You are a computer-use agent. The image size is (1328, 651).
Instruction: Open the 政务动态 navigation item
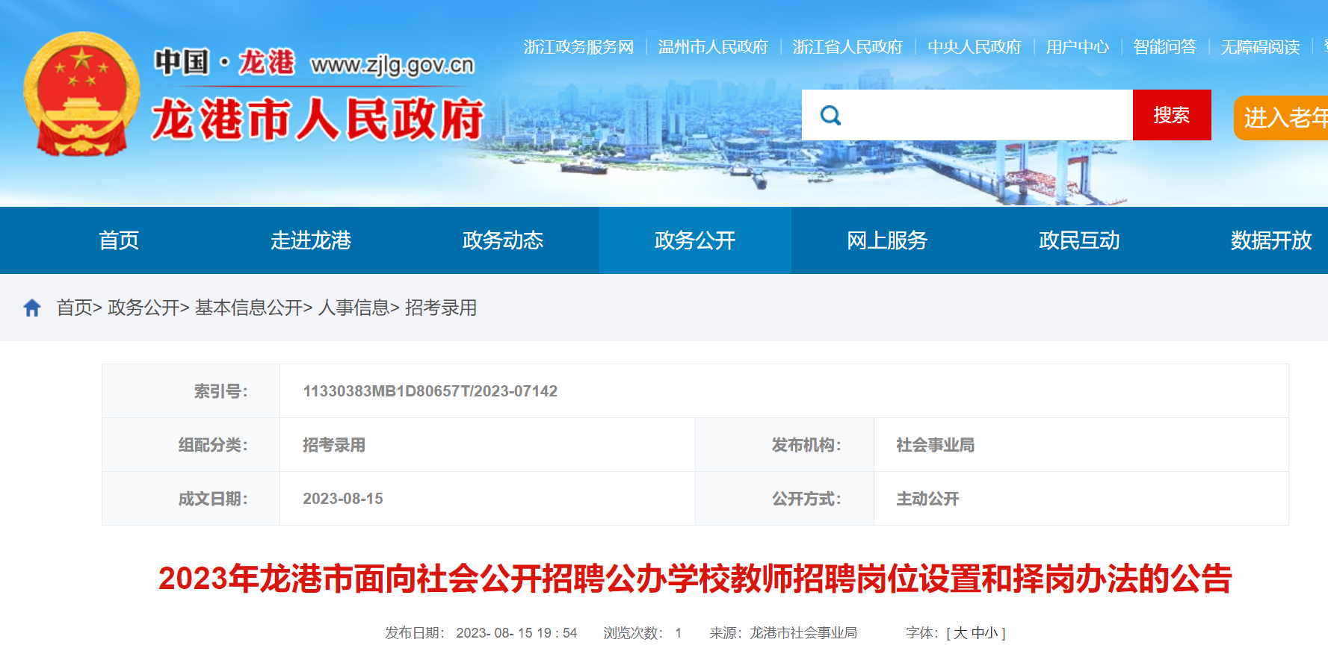[503, 240]
